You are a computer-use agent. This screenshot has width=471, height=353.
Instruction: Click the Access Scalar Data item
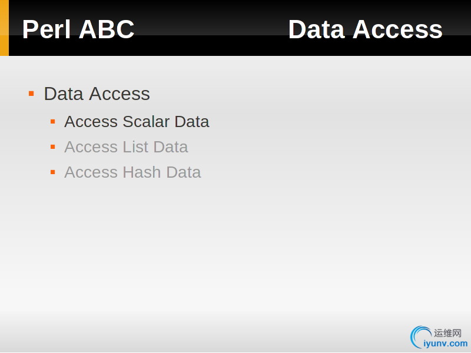pos(137,122)
